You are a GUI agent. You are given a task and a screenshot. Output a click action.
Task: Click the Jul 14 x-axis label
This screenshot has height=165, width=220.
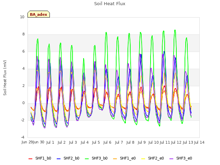[x=199, y=142]
